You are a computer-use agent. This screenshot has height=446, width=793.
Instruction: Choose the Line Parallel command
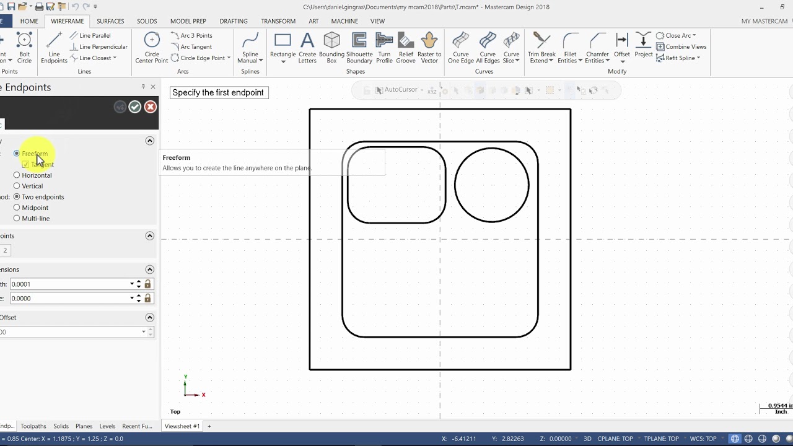(x=90, y=35)
